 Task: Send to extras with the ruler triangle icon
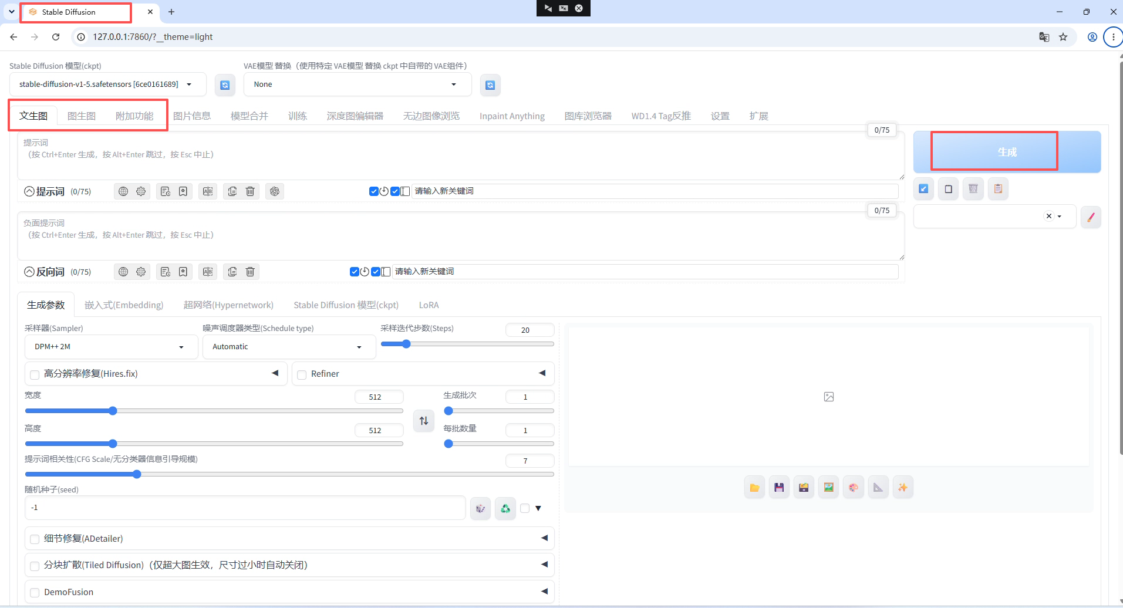878,488
